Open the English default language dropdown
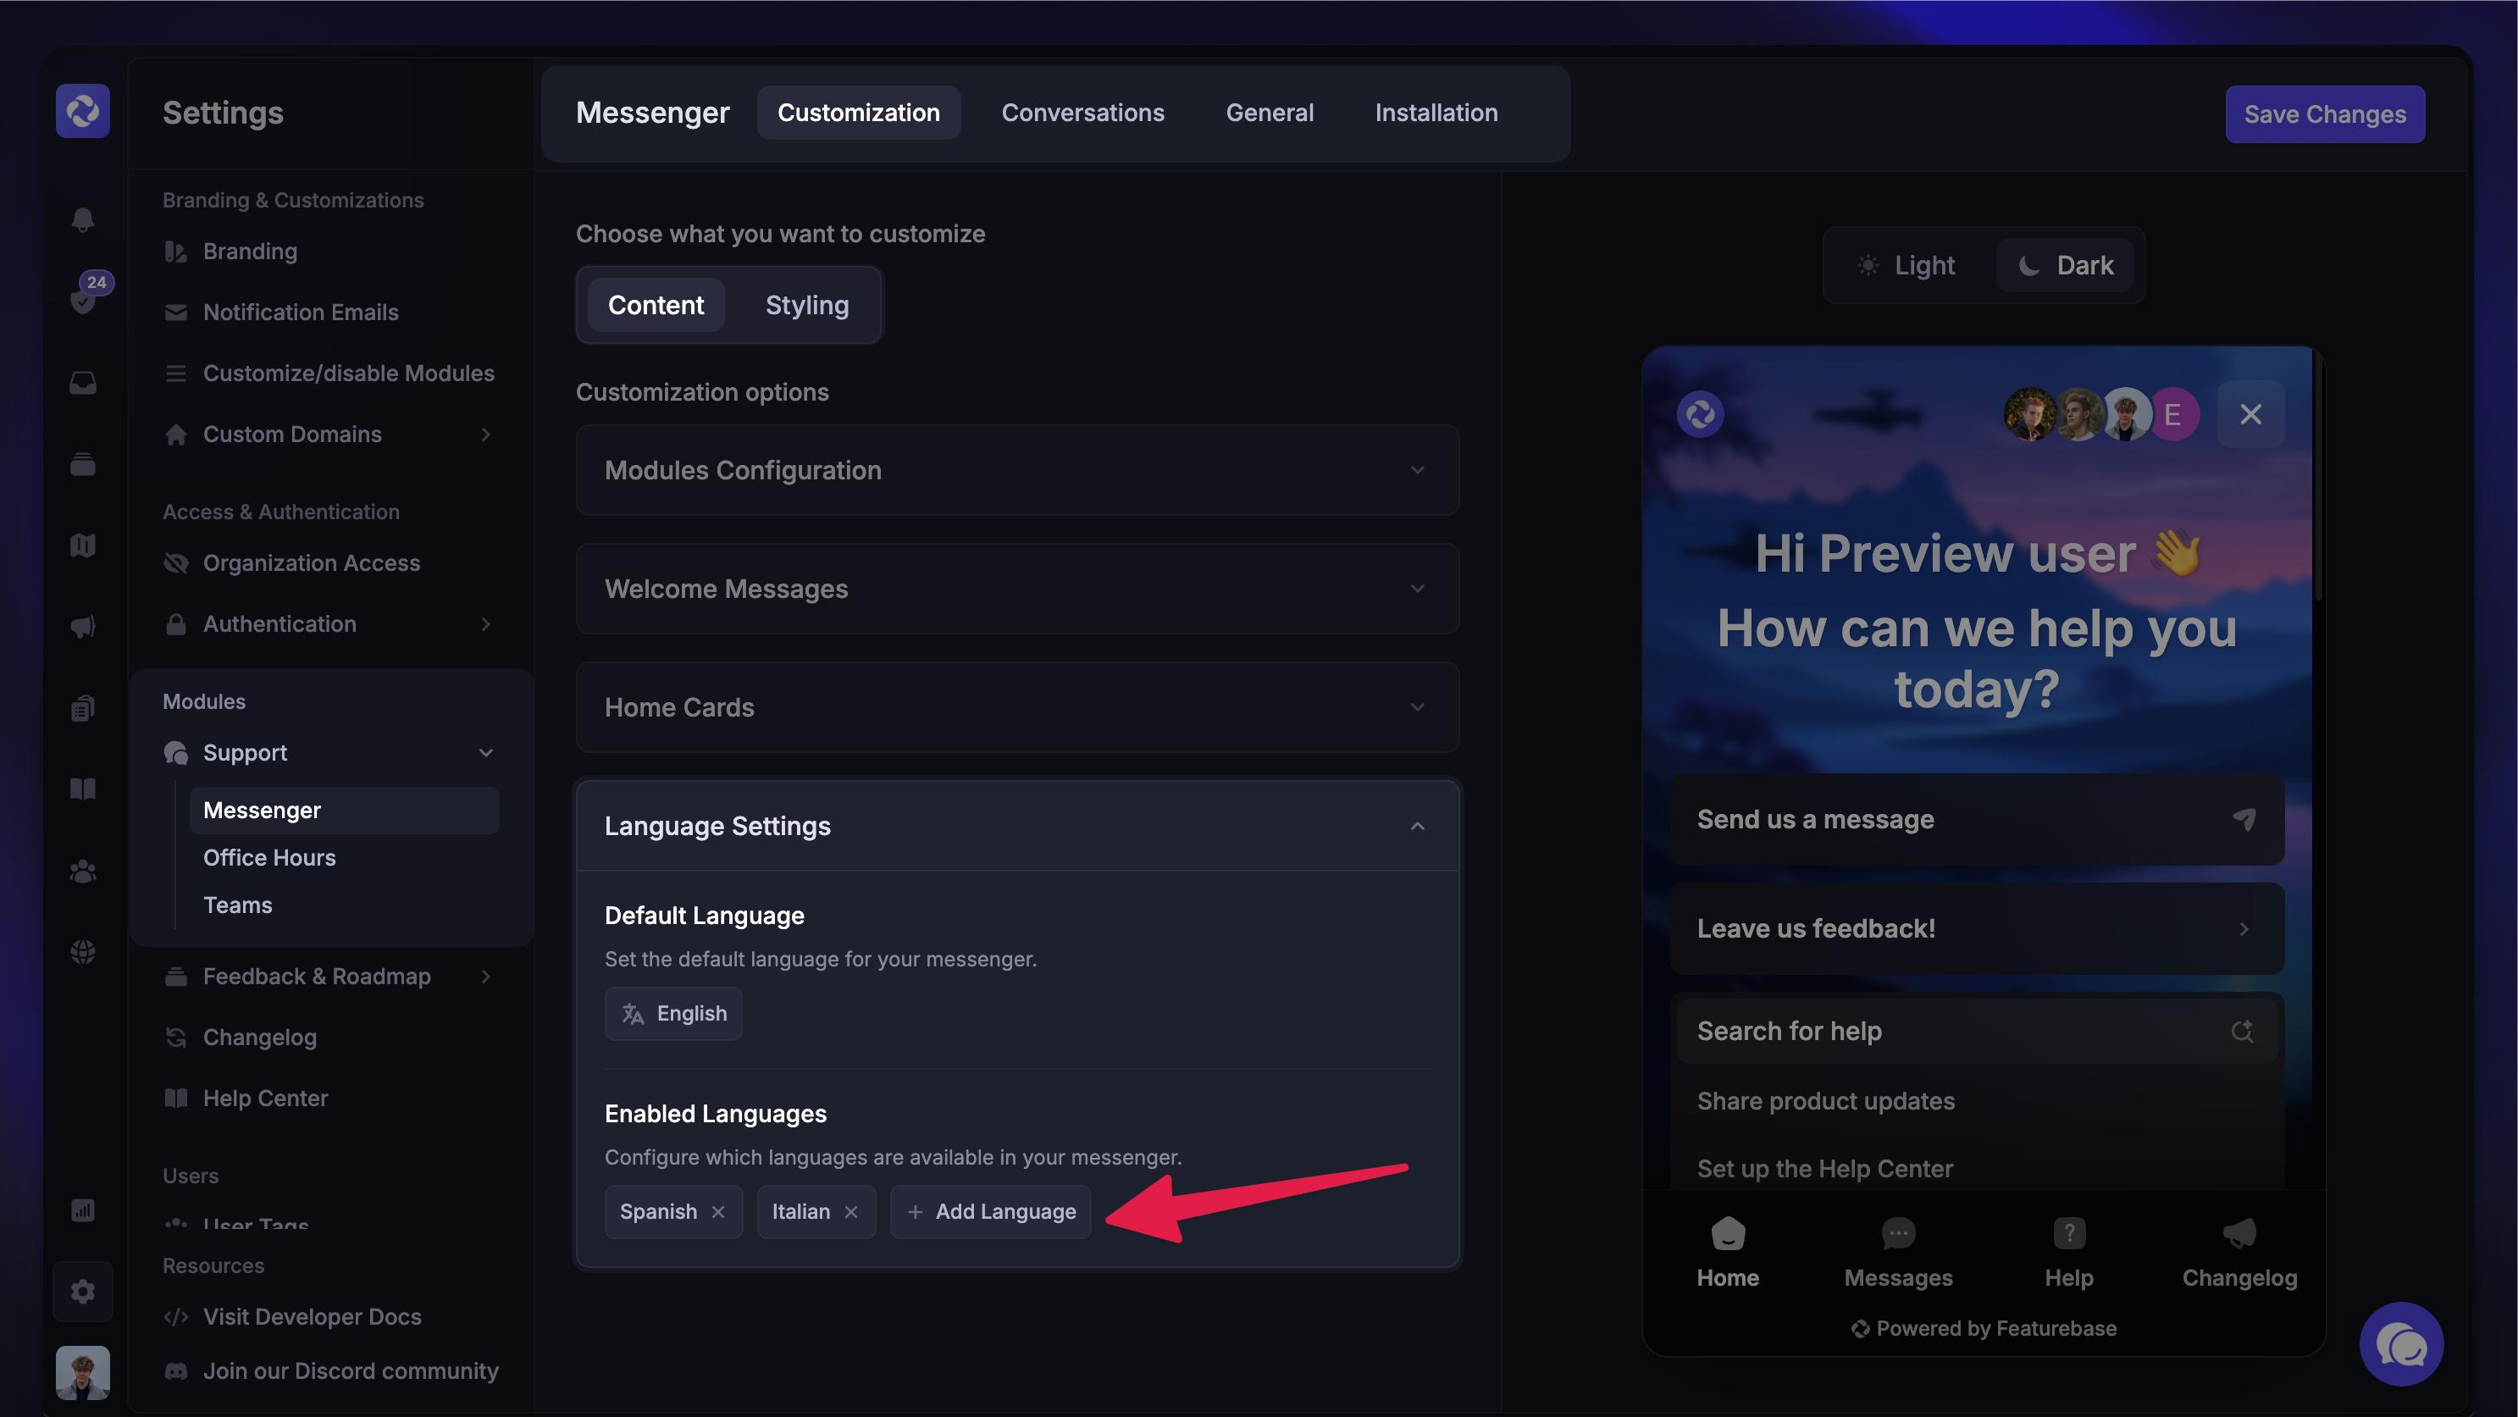Screen dimensions: 2518x1417 pyautogui.click(x=673, y=1013)
